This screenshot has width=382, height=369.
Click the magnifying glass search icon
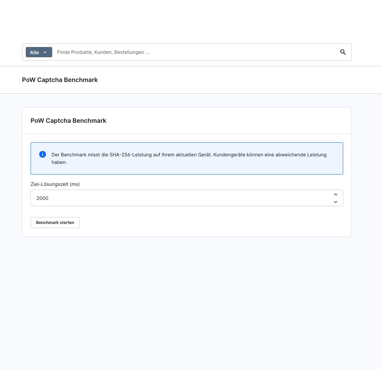[343, 52]
